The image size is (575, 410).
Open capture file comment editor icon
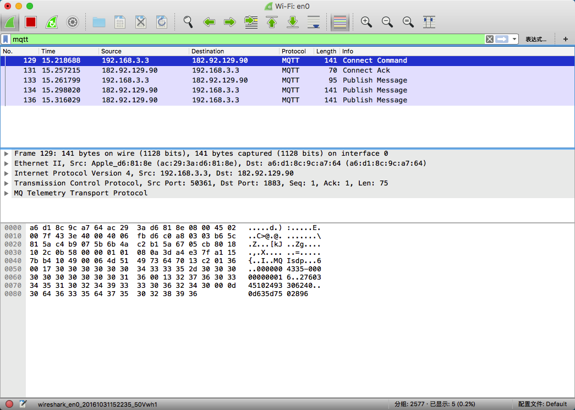23,404
